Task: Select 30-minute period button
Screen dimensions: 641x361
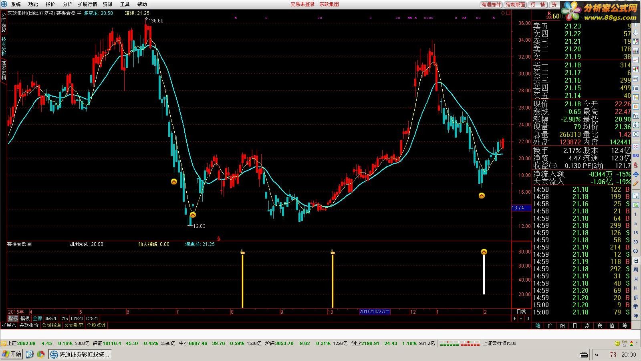Action: pyautogui.click(x=636, y=242)
